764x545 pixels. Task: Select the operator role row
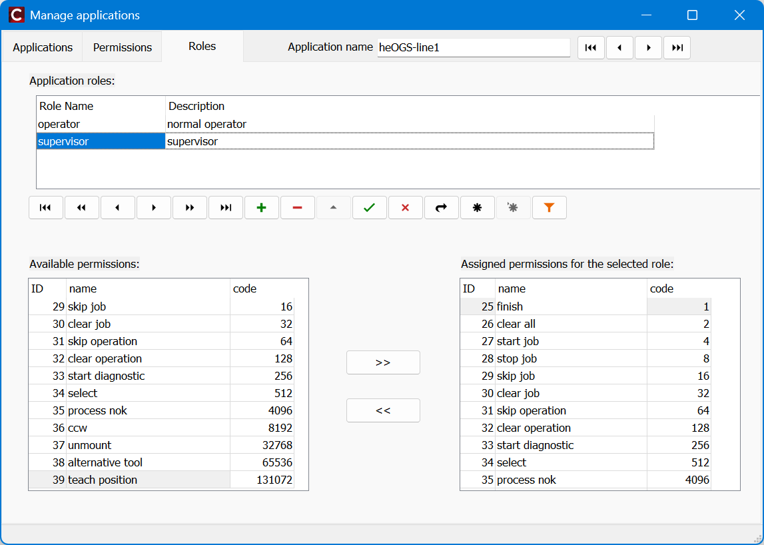click(x=345, y=125)
